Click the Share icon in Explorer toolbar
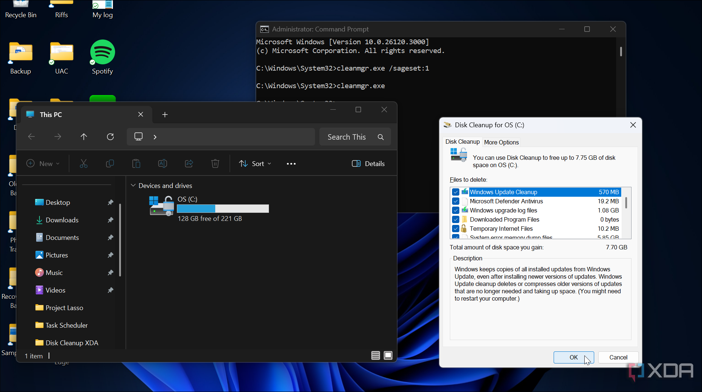 pos(189,163)
